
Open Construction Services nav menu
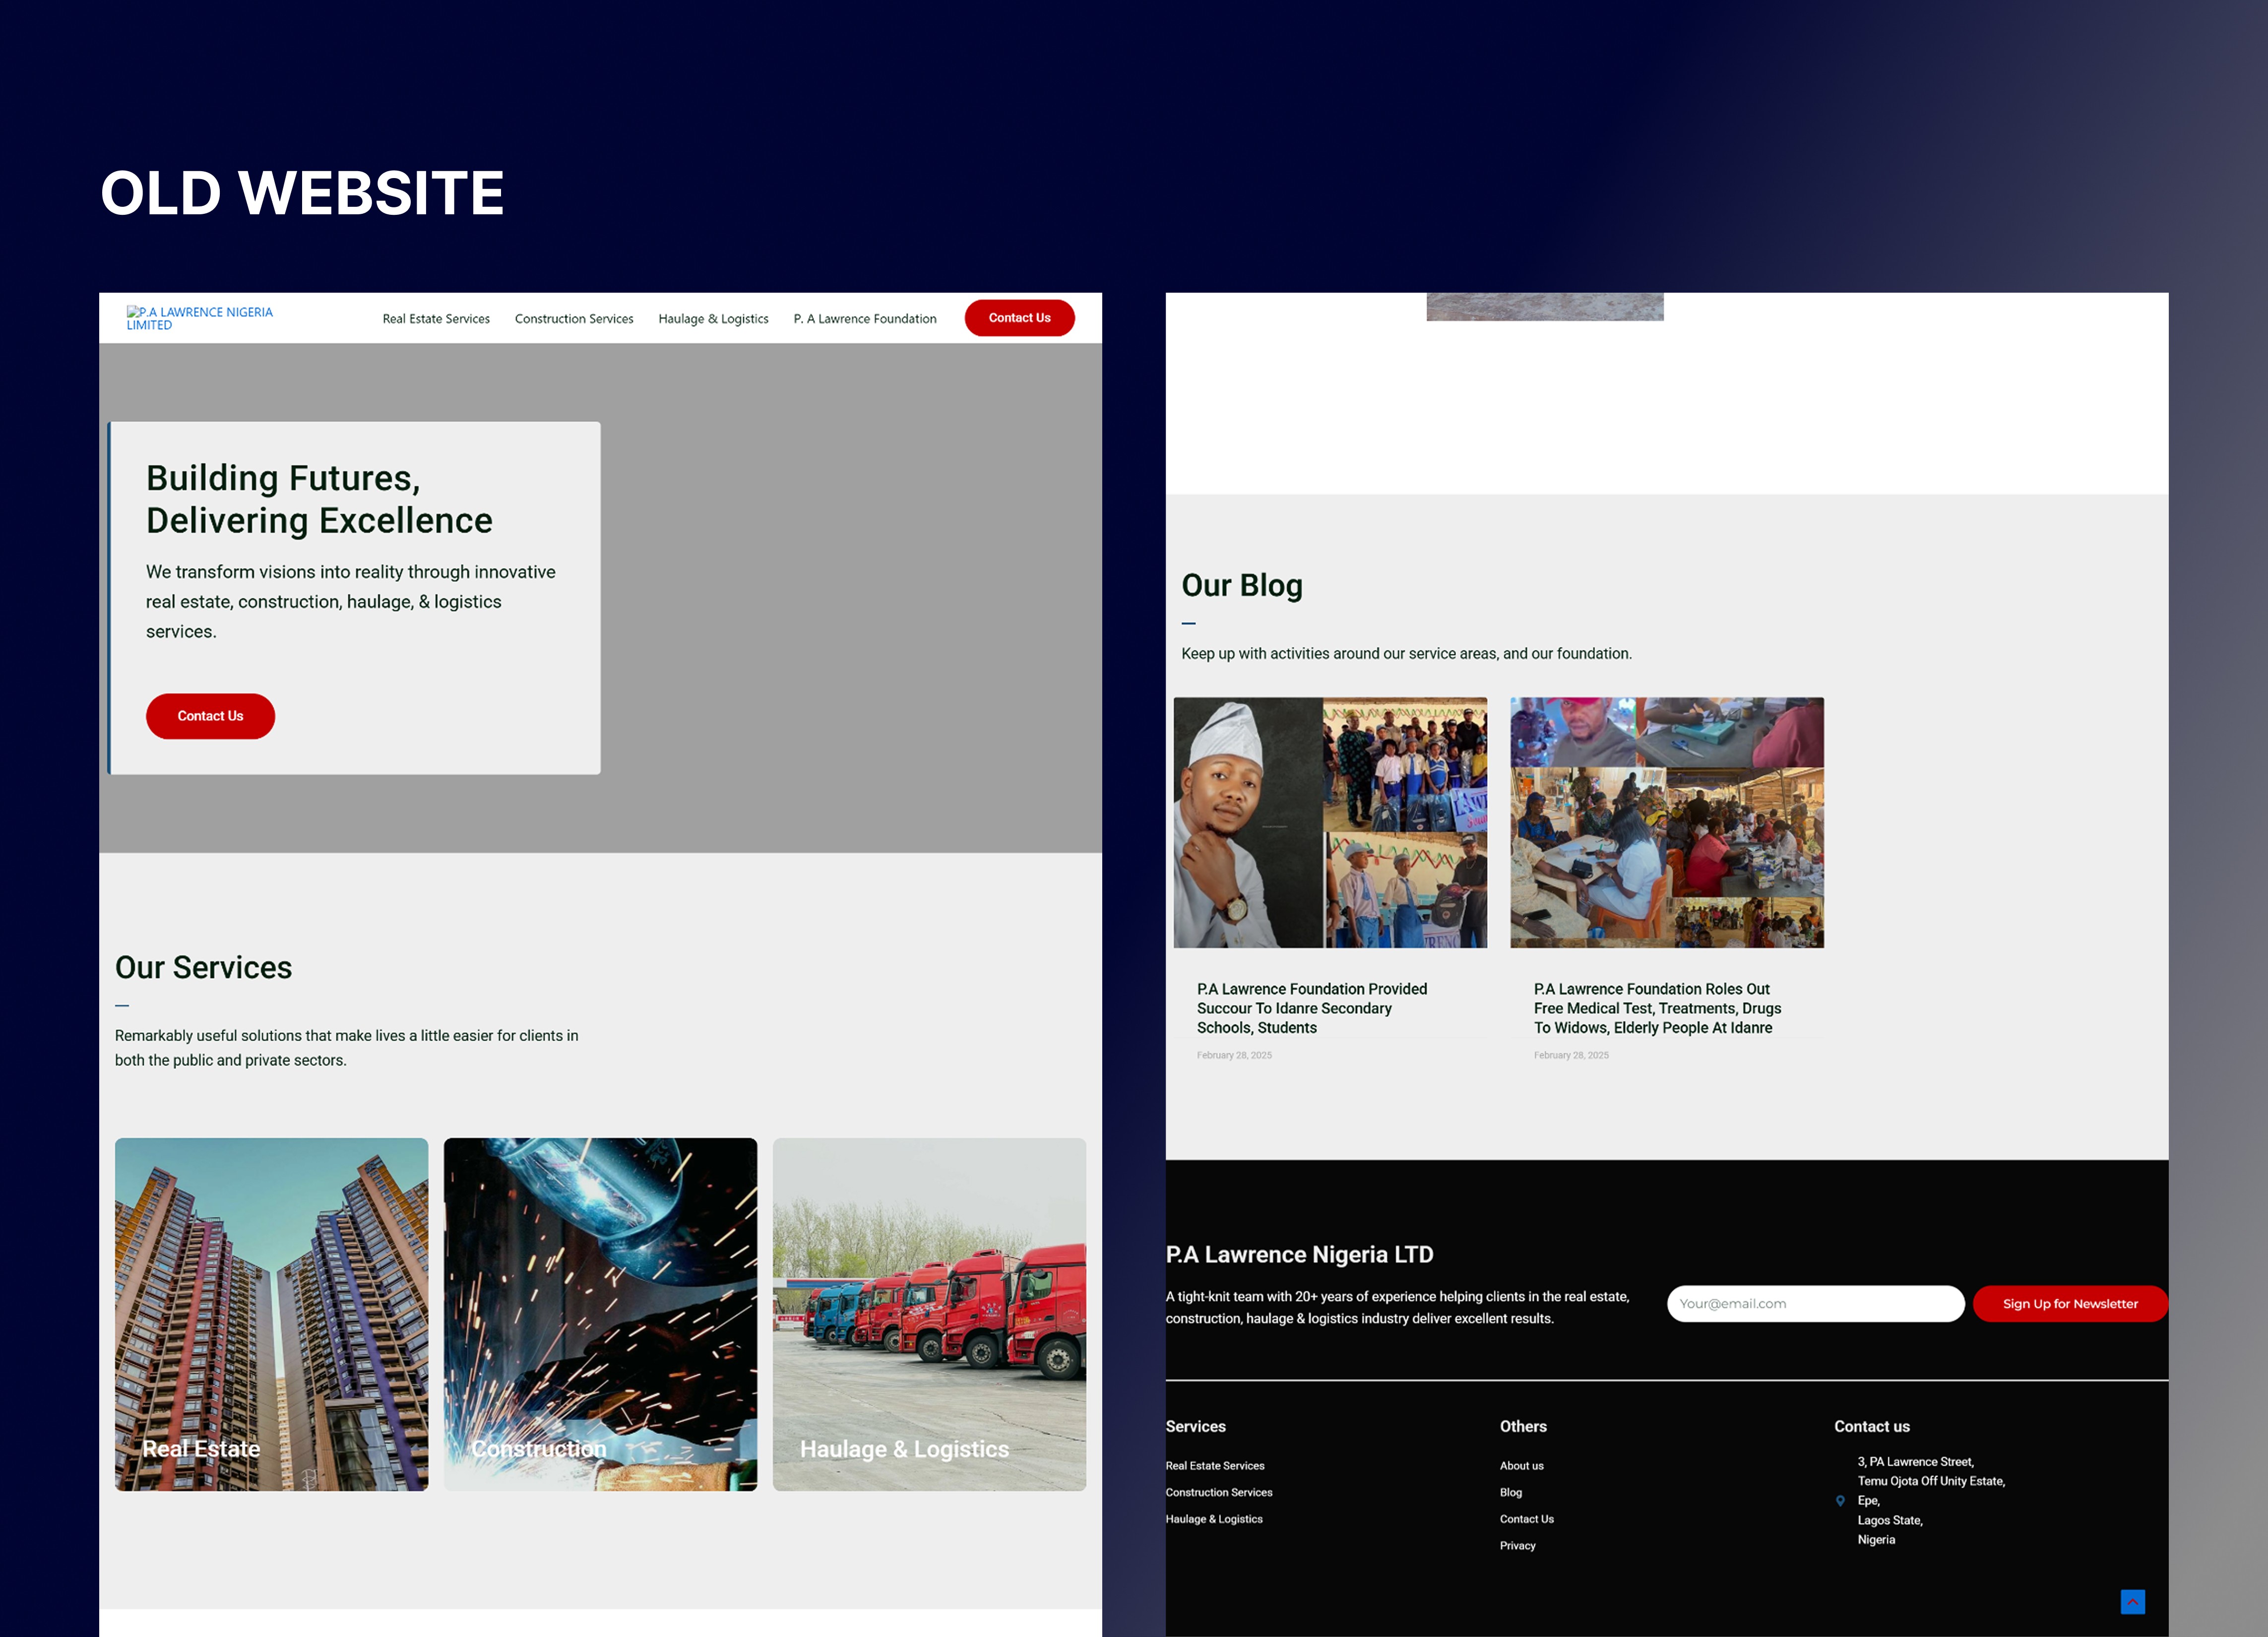point(574,319)
